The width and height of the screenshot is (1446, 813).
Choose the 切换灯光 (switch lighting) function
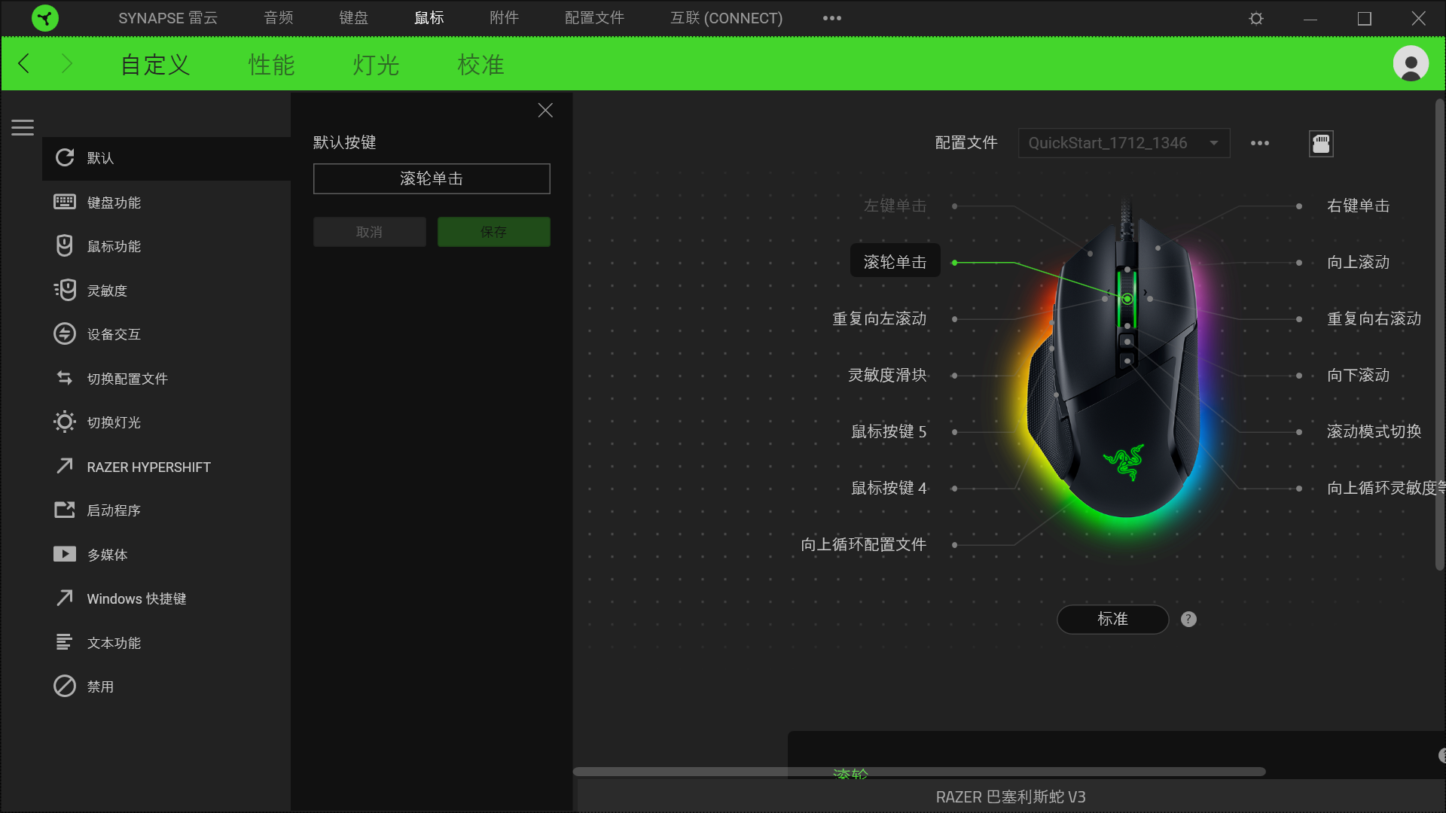(x=65, y=422)
